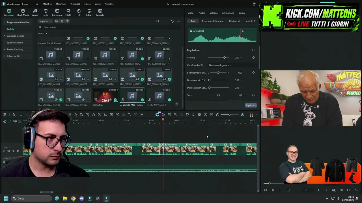Mute the Video 1 track speaker
Screen dimensions: 362x203
[x=8, y=151]
